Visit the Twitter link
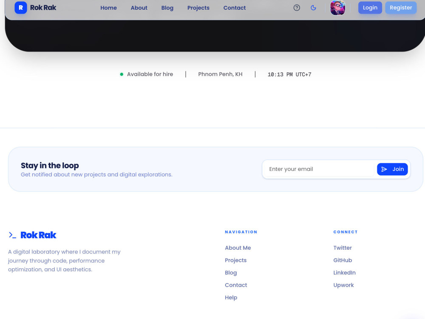 [x=342, y=248]
